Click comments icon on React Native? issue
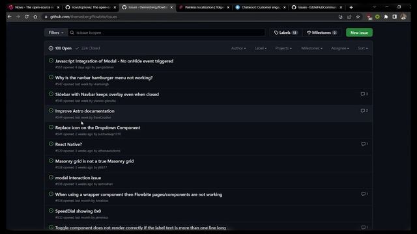417x234 pixels. pyautogui.click(x=364, y=144)
